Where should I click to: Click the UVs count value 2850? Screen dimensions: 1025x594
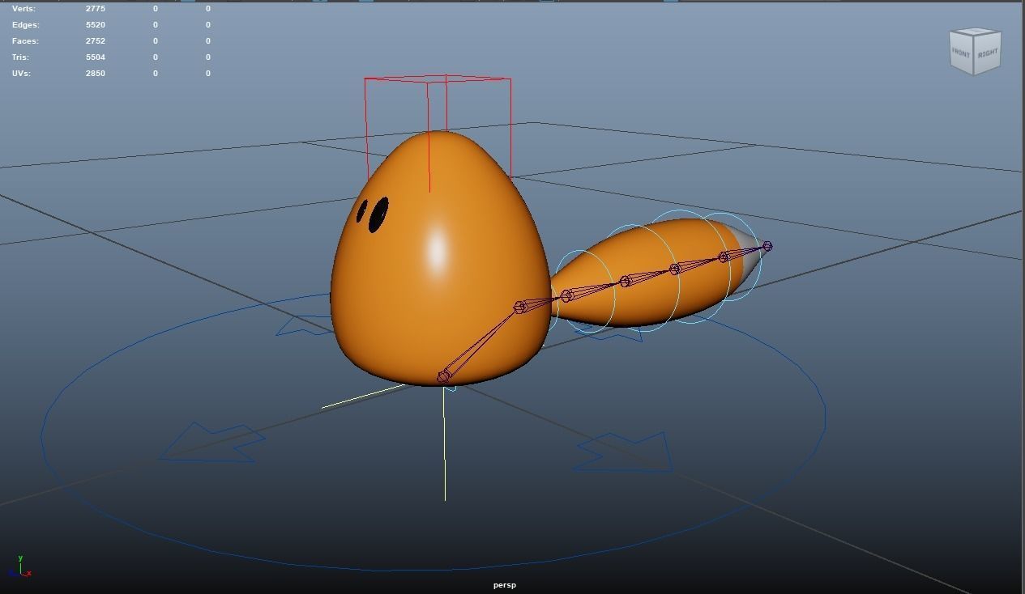pyautogui.click(x=94, y=73)
